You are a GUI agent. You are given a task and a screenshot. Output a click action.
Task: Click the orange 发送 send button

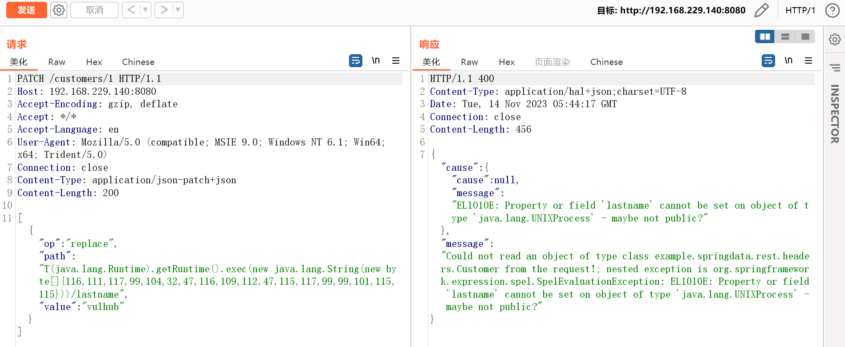26,10
